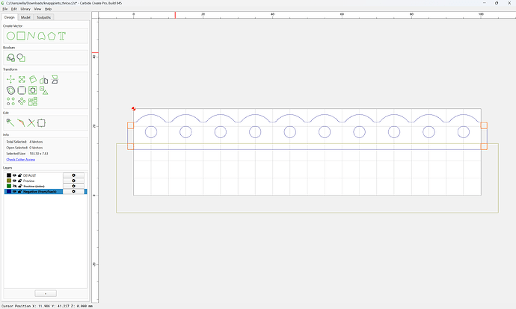Viewport: 516px width, 309px height.
Task: Open the Move transform tool
Action: pos(10,79)
